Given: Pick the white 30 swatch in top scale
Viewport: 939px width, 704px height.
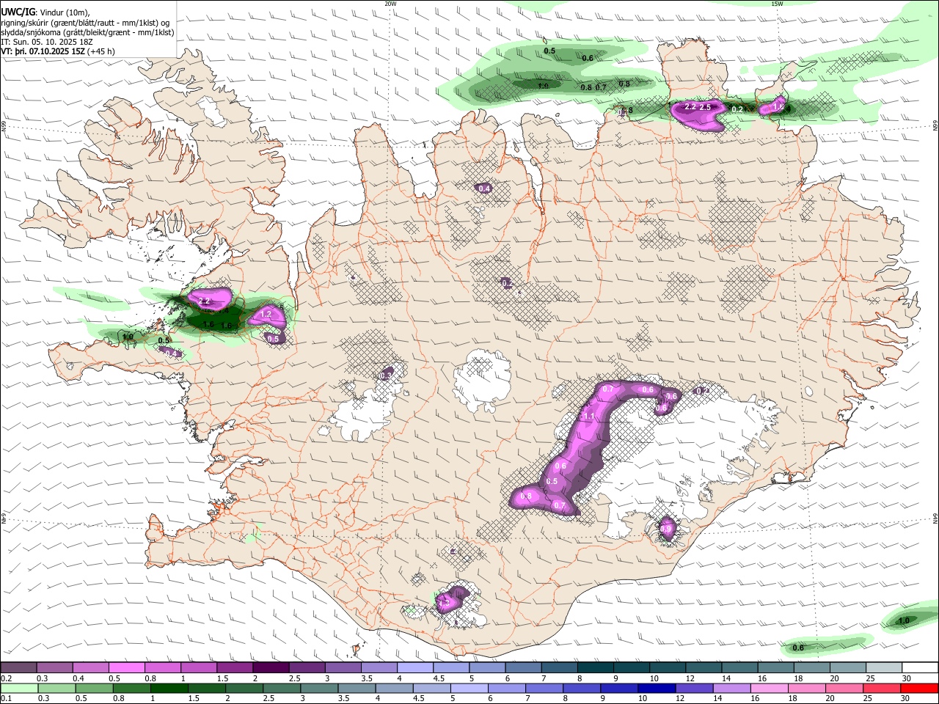Looking at the screenshot, I should coord(920,668).
